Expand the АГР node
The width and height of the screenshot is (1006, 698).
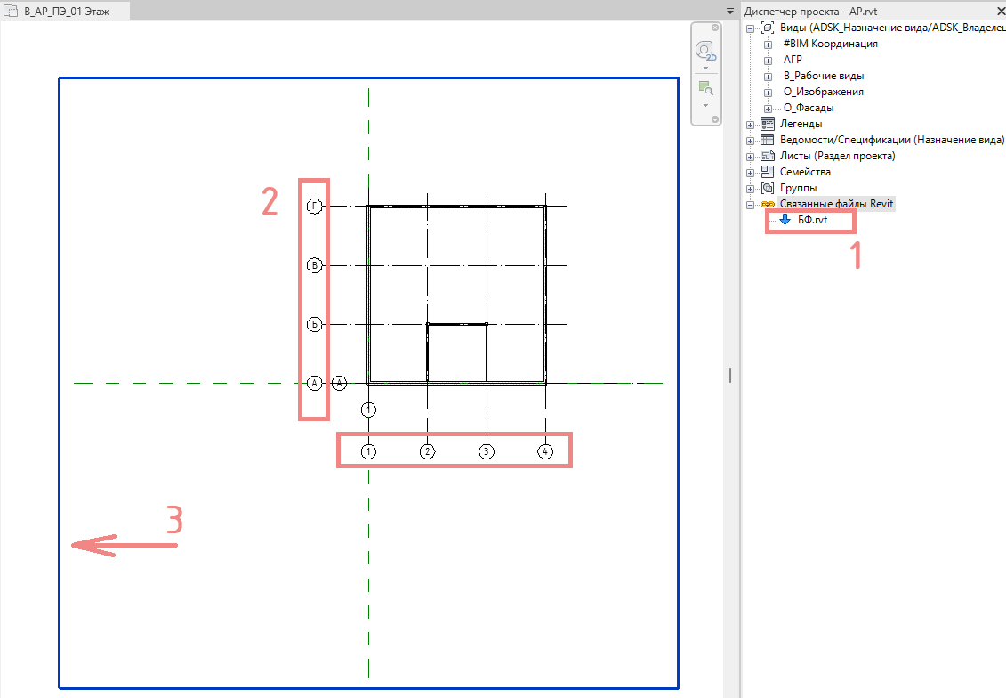(768, 61)
